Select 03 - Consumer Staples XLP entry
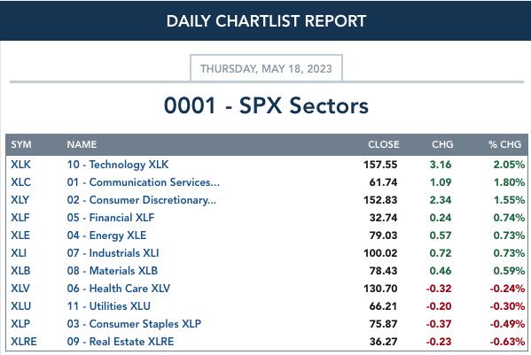The height and width of the screenshot is (355, 531). click(134, 324)
